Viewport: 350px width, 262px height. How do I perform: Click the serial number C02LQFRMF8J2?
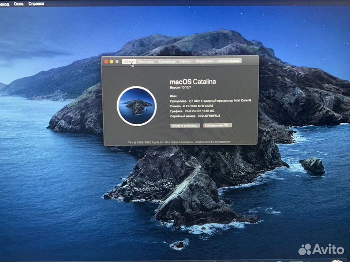[x=209, y=116]
